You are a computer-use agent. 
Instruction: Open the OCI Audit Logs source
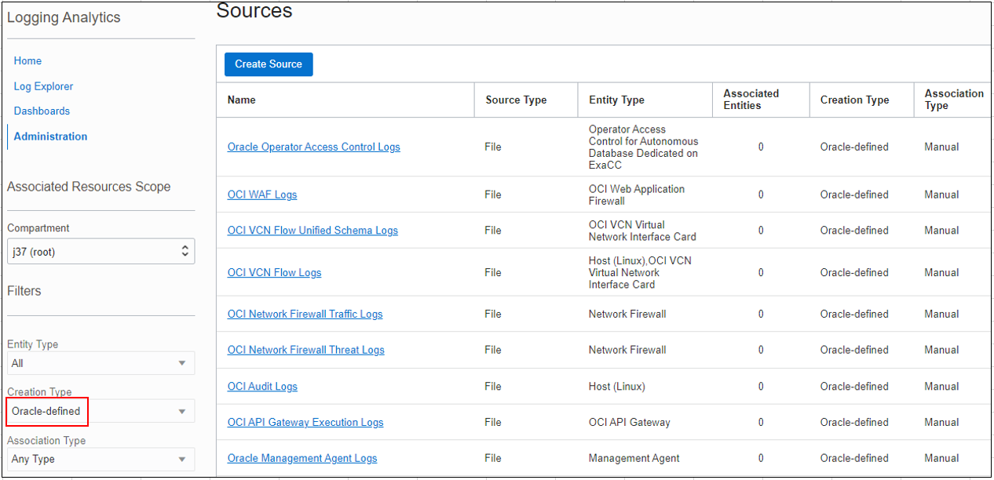coord(262,387)
